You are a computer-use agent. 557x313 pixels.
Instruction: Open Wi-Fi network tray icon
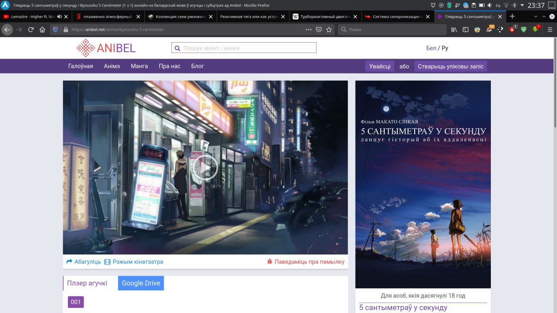click(506, 5)
